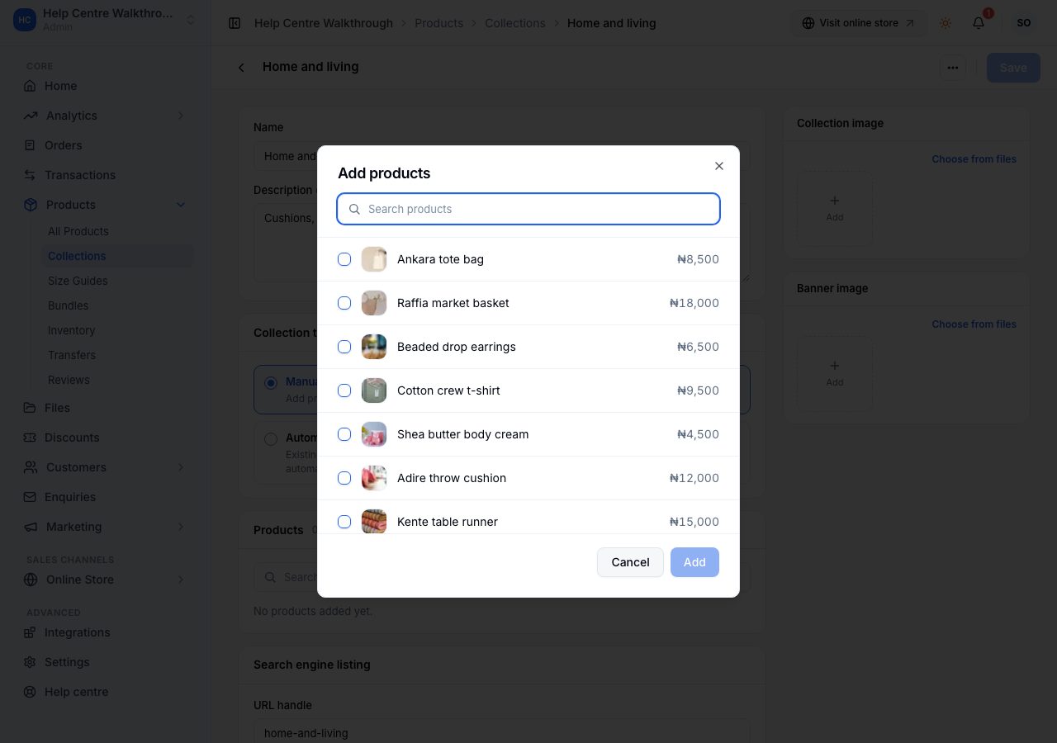Click the Home icon in sidebar

(31, 86)
